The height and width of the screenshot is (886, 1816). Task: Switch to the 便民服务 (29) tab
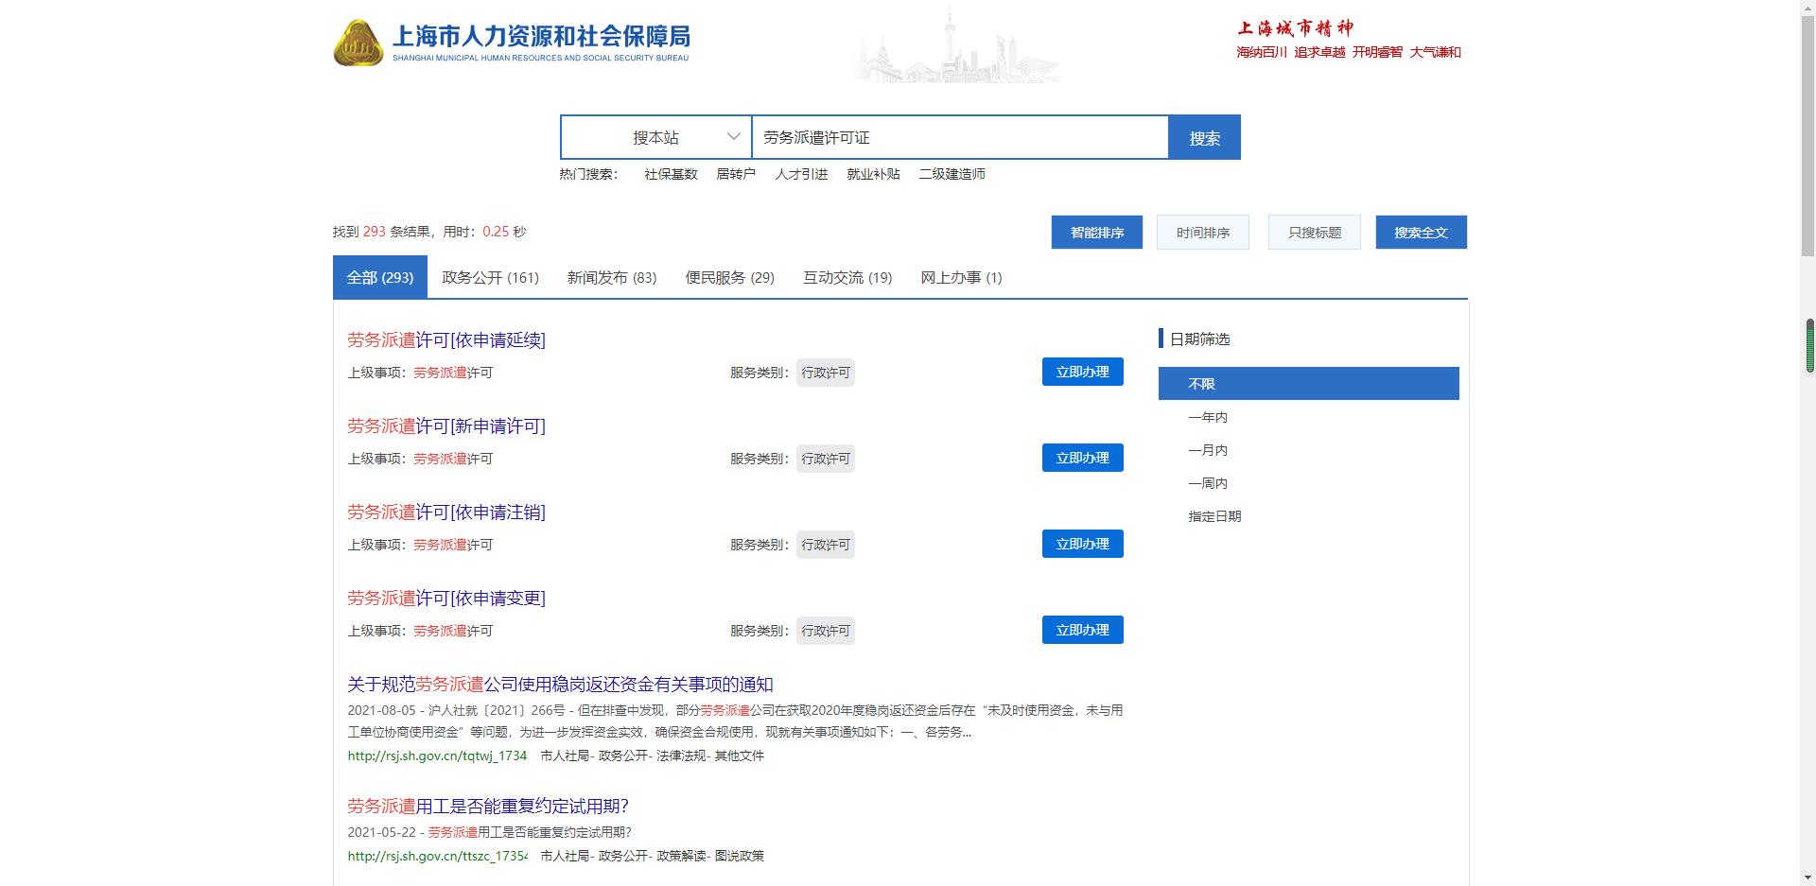click(729, 277)
